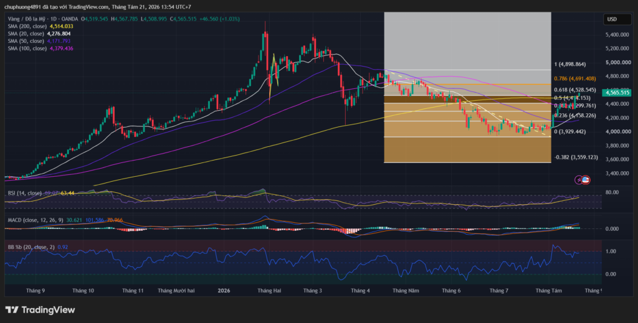Click the RSI 80.00 scale label
The image size is (638, 323).
pos(612,192)
